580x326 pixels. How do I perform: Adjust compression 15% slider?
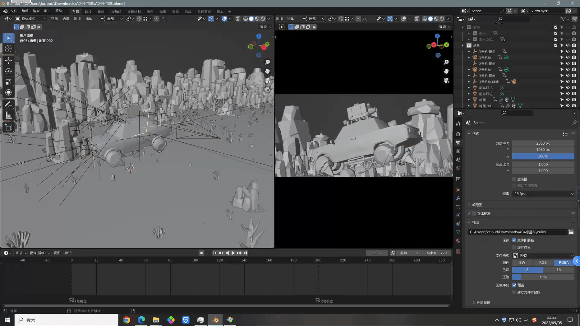(x=543, y=277)
